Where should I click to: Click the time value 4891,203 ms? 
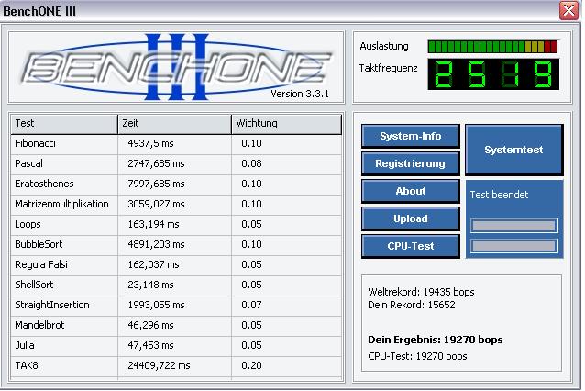pyautogui.click(x=156, y=245)
